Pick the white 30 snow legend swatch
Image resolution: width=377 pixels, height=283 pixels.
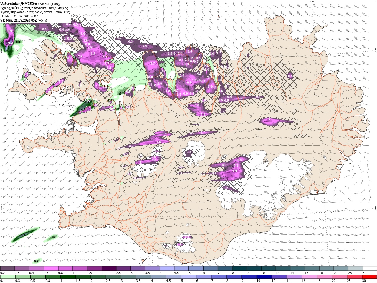point(369,269)
